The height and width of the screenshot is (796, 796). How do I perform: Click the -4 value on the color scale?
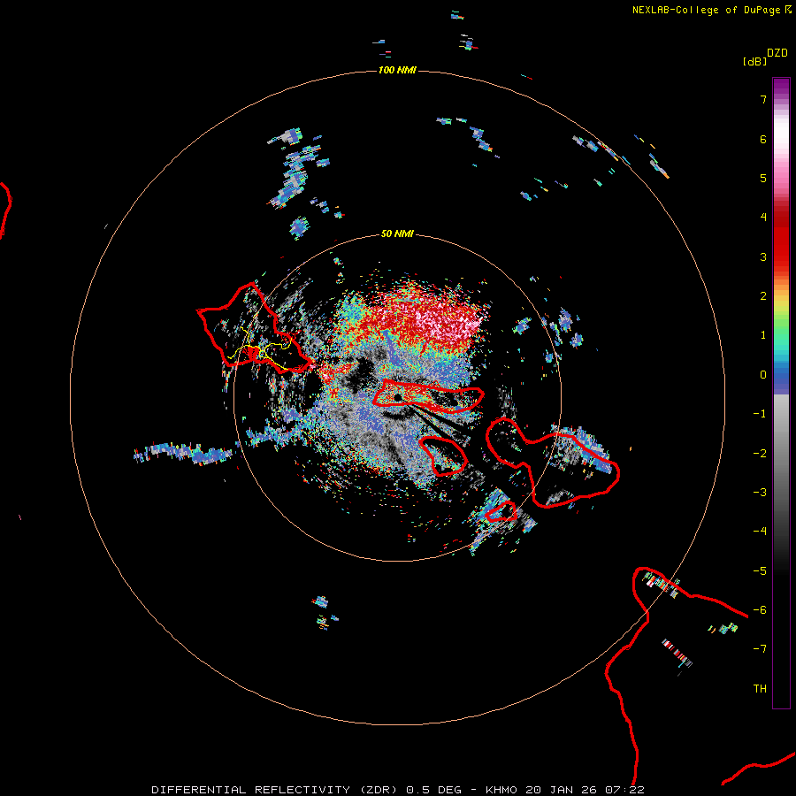point(760,532)
